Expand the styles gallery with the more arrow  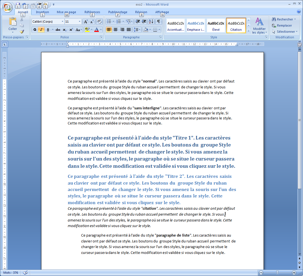pos(249,31)
